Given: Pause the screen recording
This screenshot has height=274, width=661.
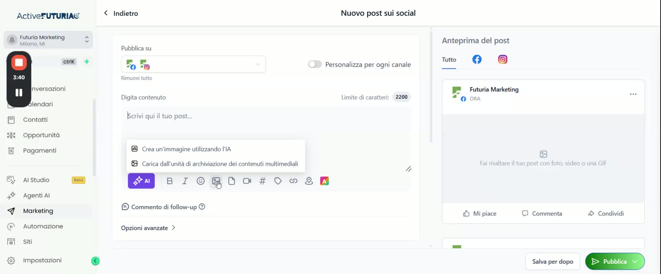Looking at the screenshot, I should click(x=19, y=93).
